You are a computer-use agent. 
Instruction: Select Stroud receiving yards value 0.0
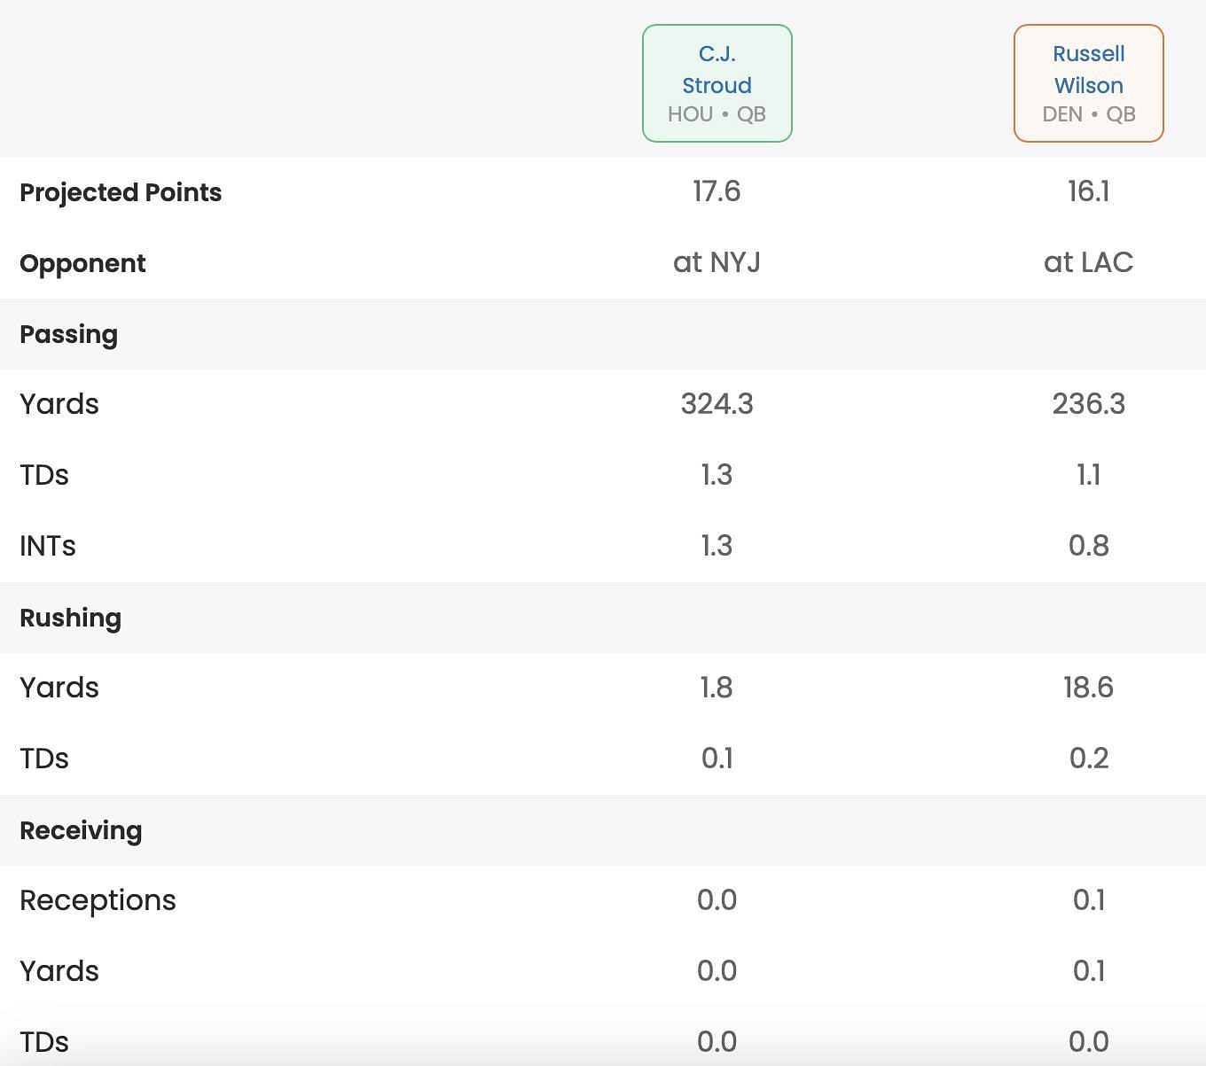717,971
